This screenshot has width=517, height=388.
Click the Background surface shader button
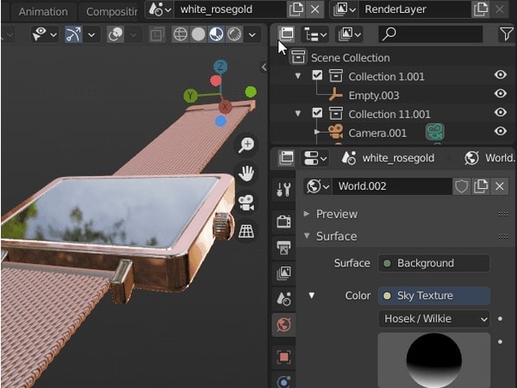433,263
